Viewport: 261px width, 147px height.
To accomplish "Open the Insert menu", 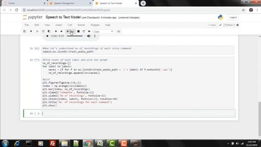I will tap(59, 25).
